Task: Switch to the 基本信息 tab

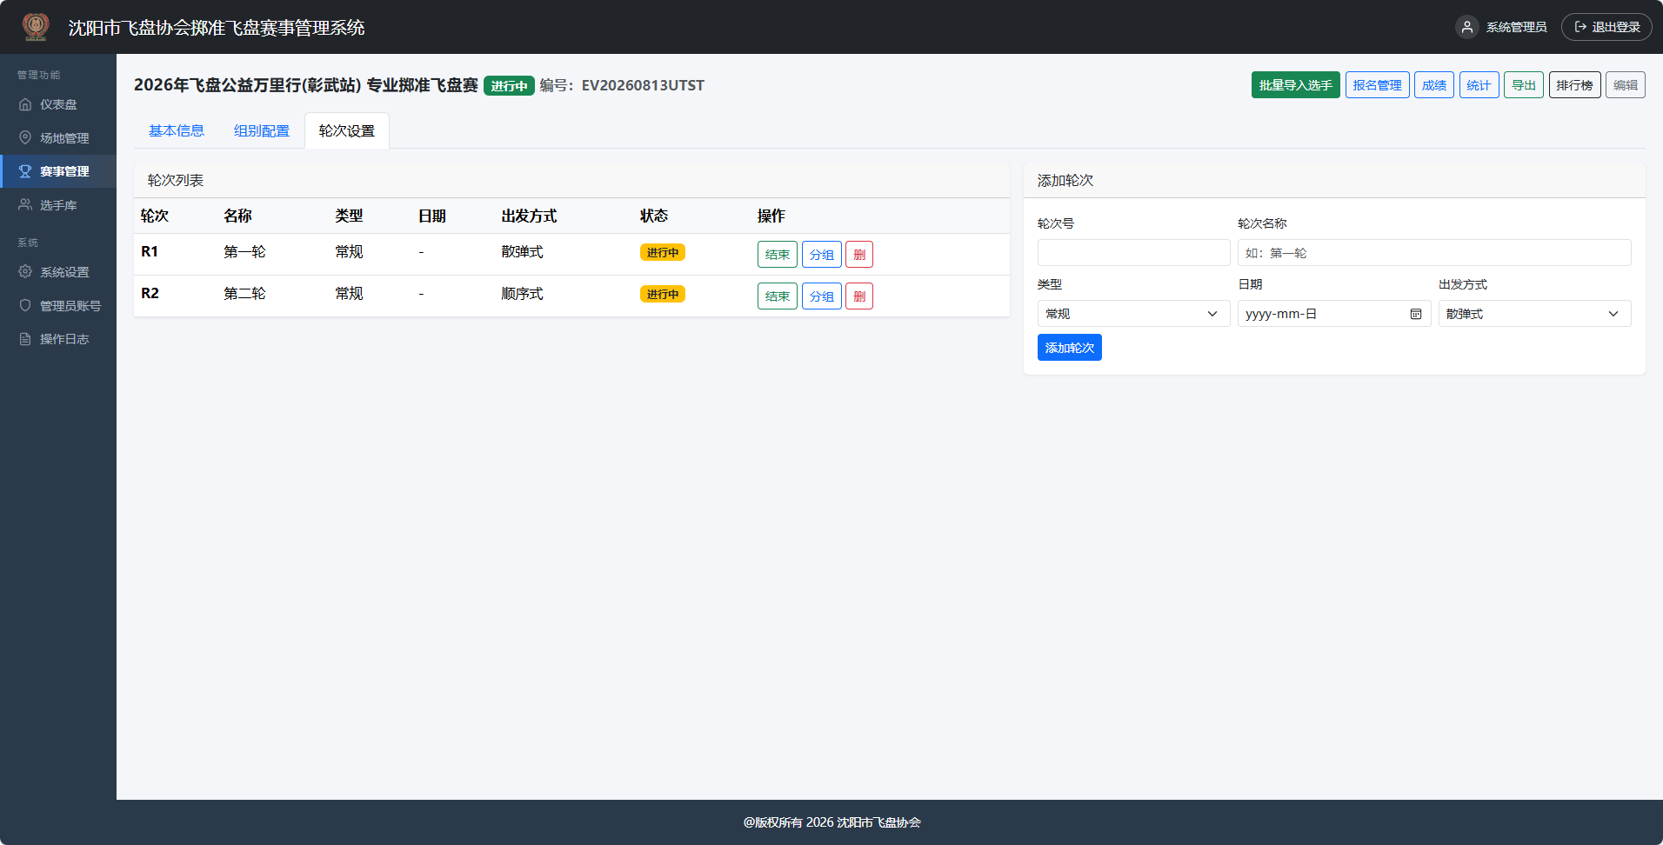Action: [177, 130]
